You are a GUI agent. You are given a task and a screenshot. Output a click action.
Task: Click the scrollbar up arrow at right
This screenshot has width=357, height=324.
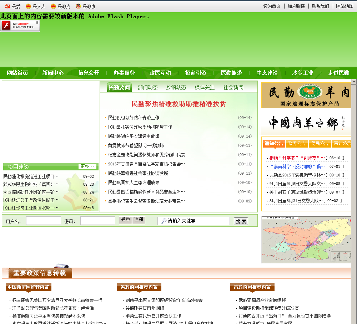[x=354, y=82]
